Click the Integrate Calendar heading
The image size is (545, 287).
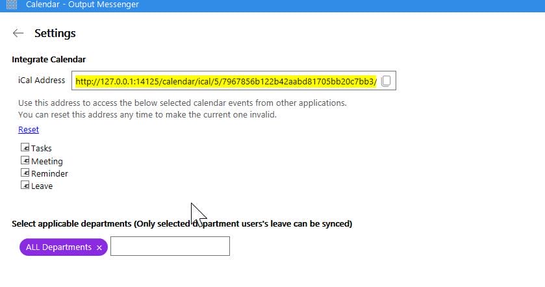pyautogui.click(x=49, y=60)
